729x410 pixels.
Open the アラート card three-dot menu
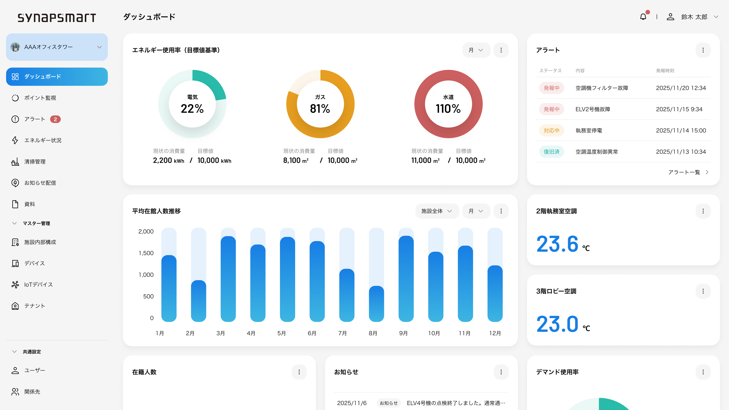point(703,50)
